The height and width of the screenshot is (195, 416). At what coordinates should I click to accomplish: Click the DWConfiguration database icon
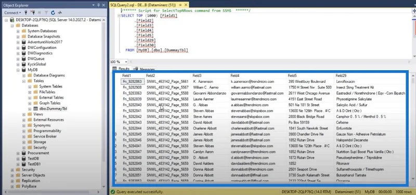[23, 47]
